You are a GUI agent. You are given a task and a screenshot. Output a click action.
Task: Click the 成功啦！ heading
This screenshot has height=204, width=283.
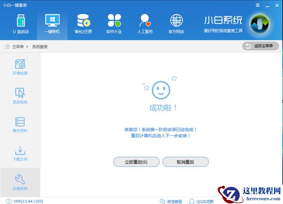coord(163,108)
